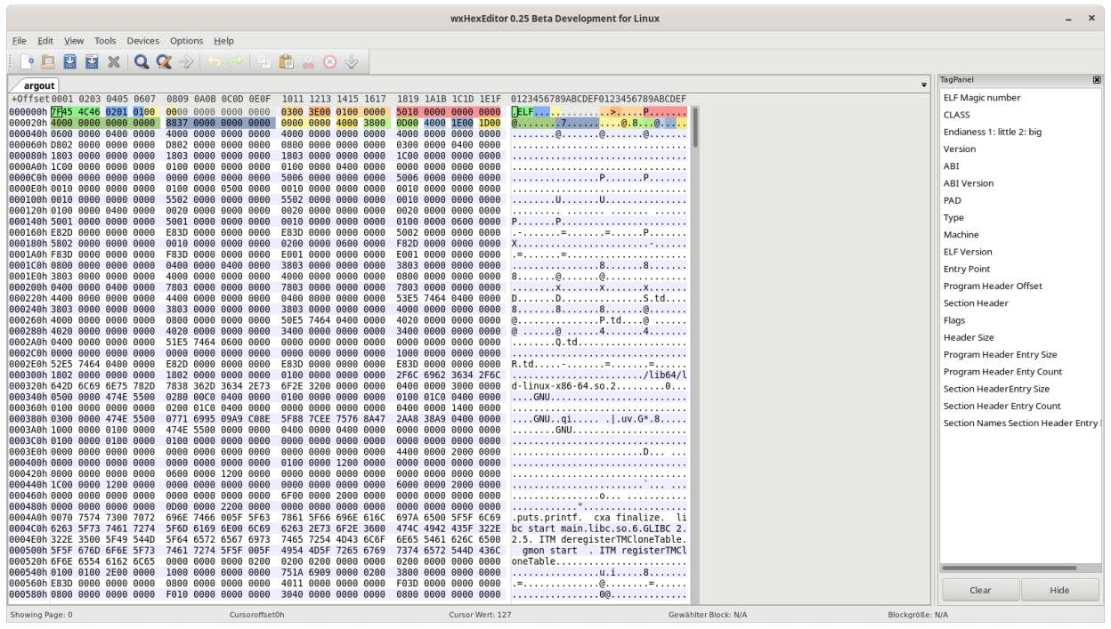Save the file with the first disk icon
This screenshot has height=629, width=1111.
pyautogui.click(x=70, y=61)
